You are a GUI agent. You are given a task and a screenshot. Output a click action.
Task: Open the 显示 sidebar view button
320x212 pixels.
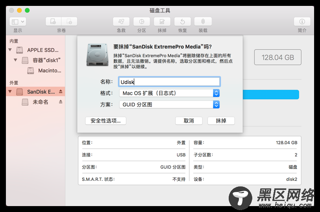tap(18, 21)
